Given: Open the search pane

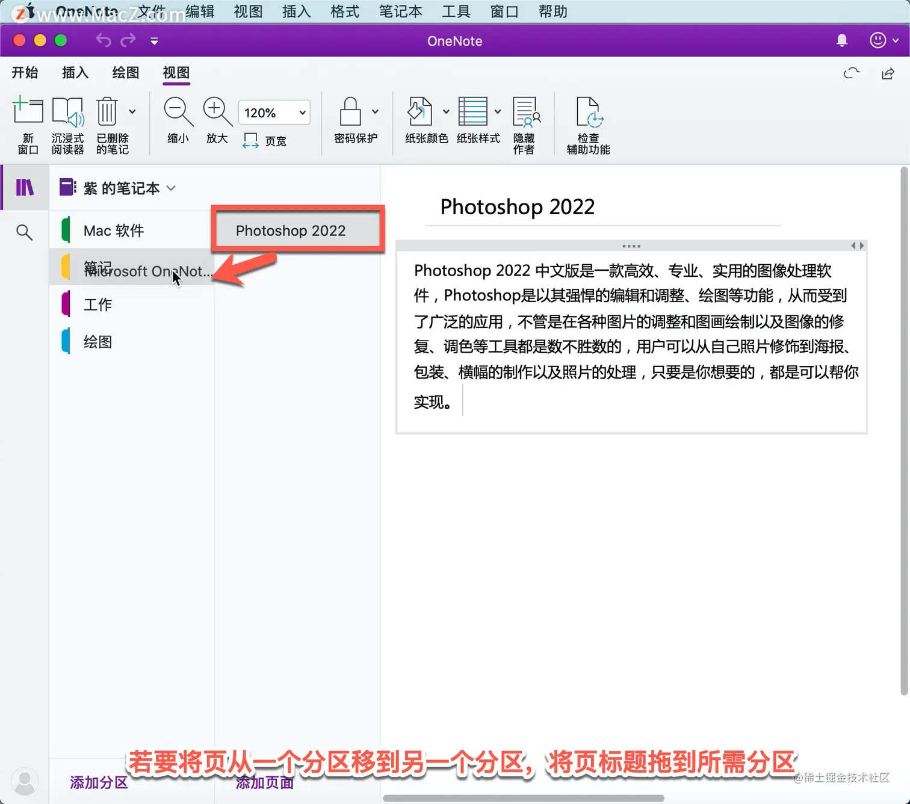Looking at the screenshot, I should pyautogui.click(x=25, y=232).
